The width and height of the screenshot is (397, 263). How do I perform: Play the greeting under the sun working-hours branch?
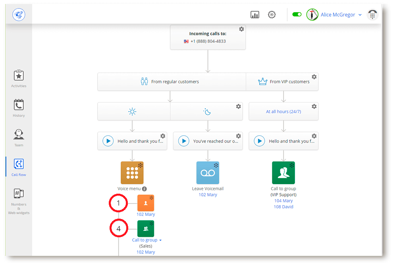[x=108, y=141]
